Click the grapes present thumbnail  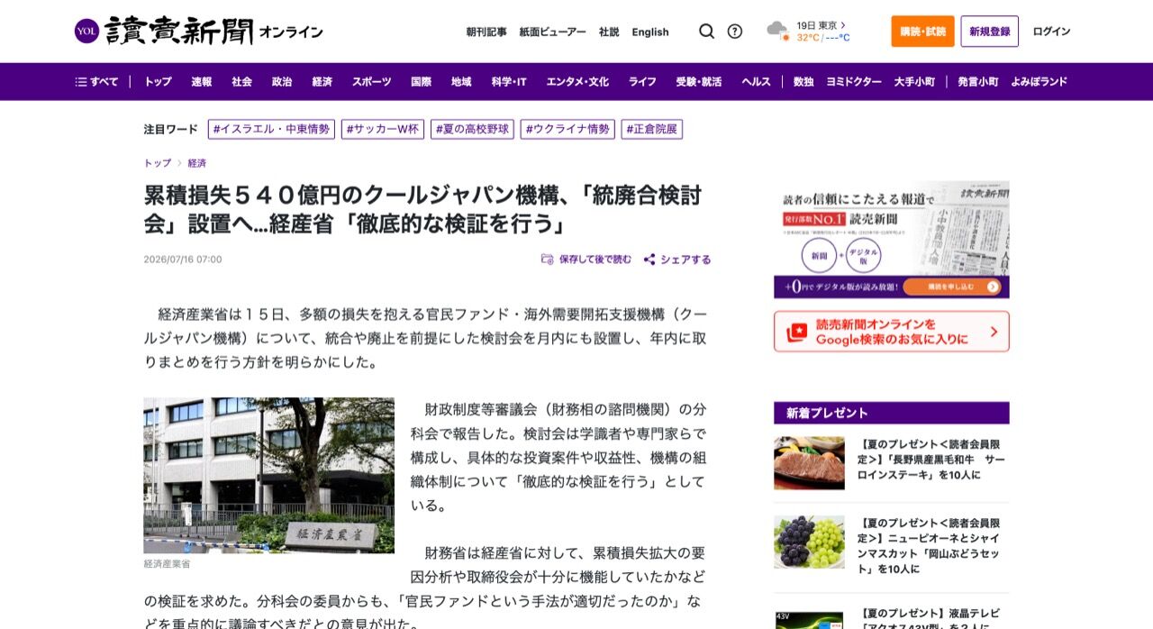pyautogui.click(x=809, y=542)
